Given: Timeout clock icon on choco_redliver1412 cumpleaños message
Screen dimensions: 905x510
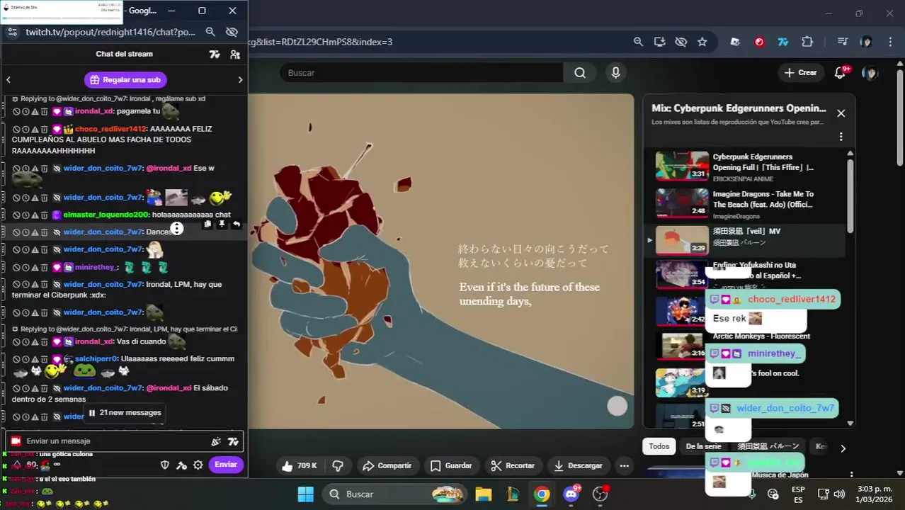Looking at the screenshot, I should point(25,129).
